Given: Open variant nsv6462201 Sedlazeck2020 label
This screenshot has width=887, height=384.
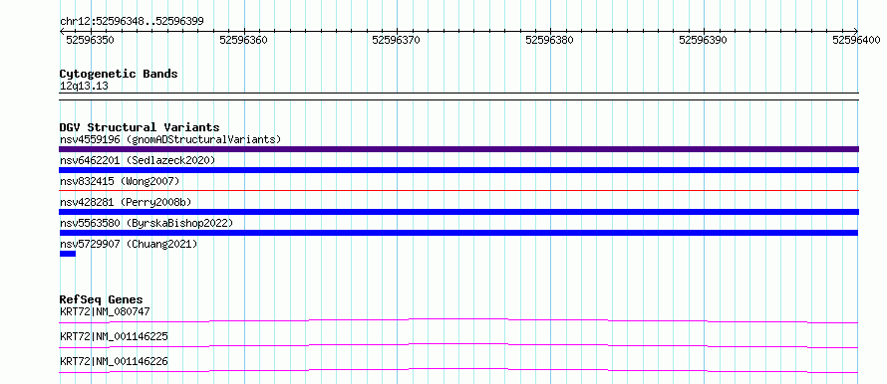Looking at the screenshot, I should click(x=138, y=160).
